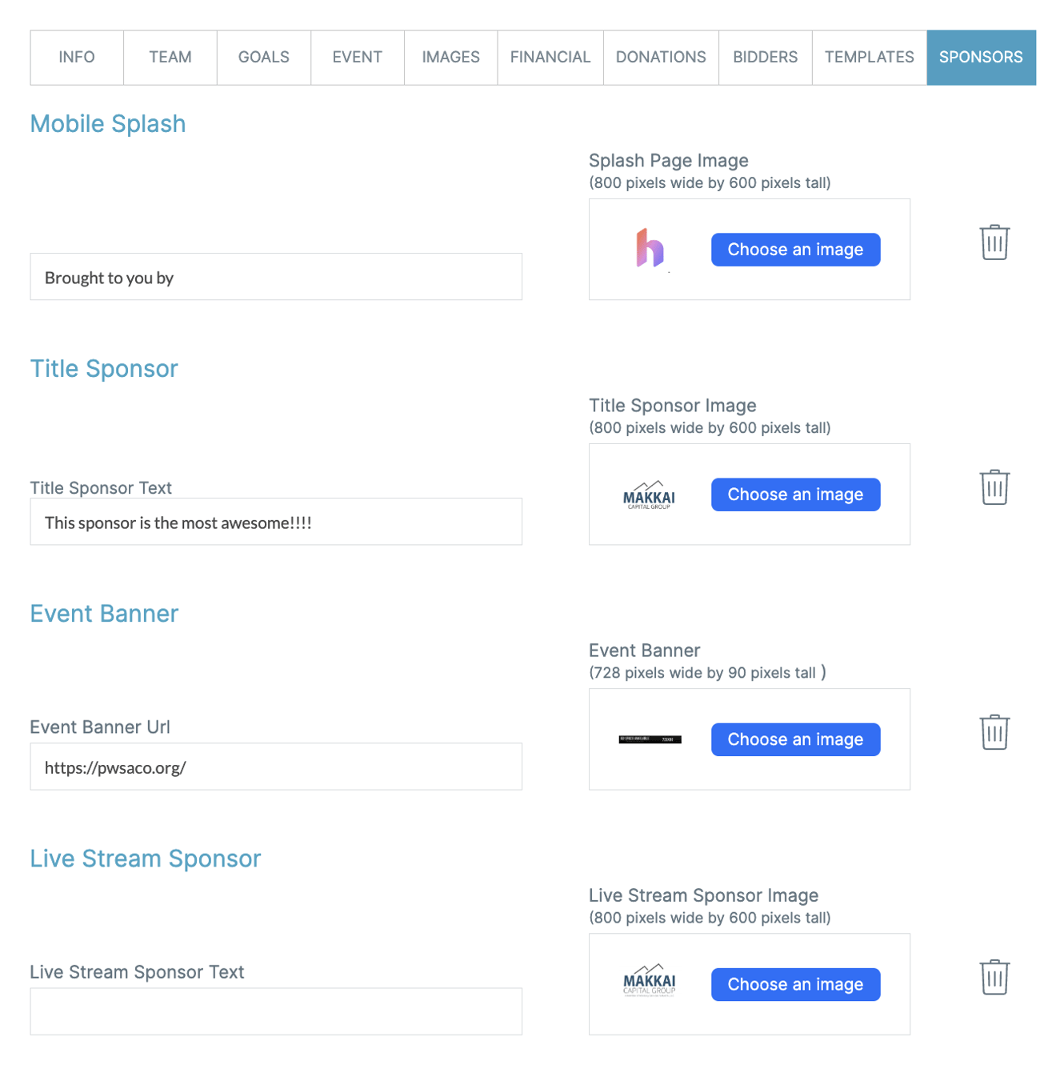This screenshot has height=1081, width=1064.
Task: Remove the Title Sponsor image using trash icon
Action: point(994,487)
